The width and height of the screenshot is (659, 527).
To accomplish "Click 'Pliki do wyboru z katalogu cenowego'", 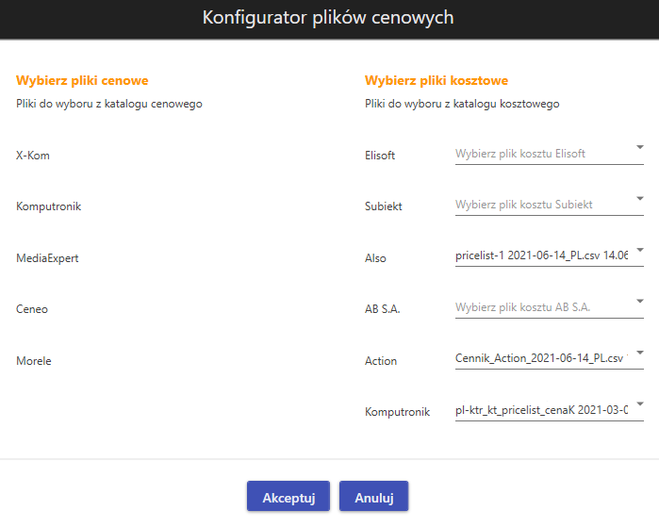I will pyautogui.click(x=109, y=104).
